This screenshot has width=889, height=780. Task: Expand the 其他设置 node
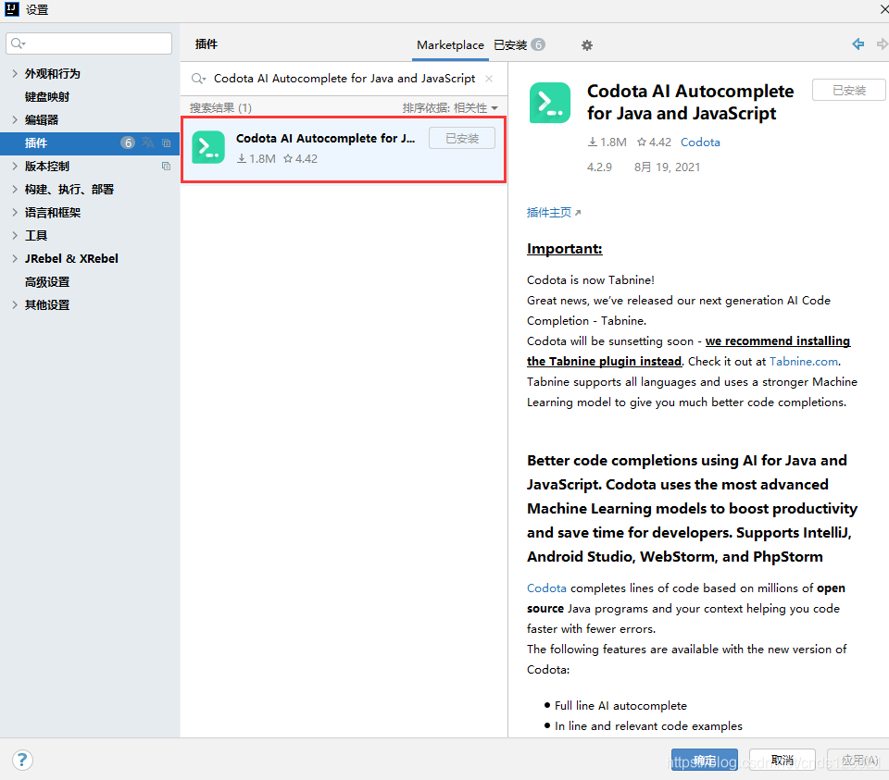[x=15, y=304]
